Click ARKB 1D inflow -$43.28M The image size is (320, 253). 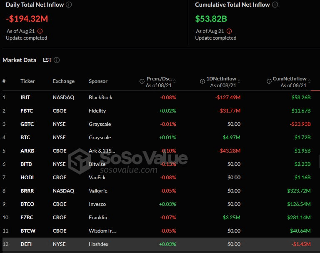[x=229, y=151]
